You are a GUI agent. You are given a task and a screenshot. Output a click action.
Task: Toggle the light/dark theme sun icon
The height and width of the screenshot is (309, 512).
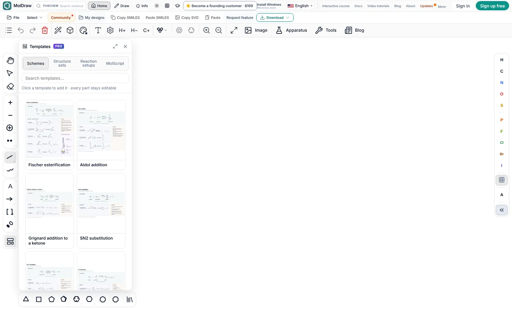point(157,6)
